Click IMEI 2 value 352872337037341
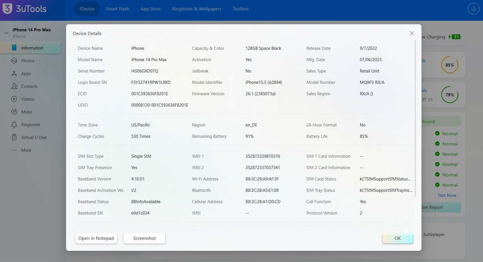Viewport: 483px width, 262px height. point(263,168)
